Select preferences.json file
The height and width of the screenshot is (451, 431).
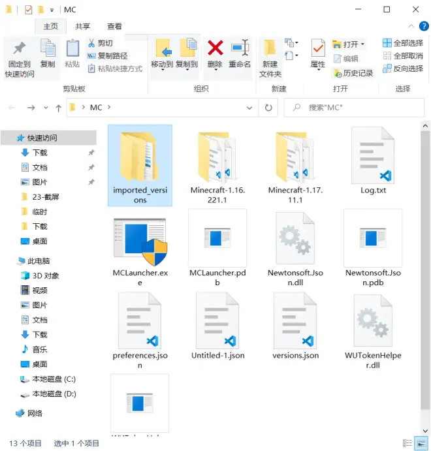tap(140, 331)
